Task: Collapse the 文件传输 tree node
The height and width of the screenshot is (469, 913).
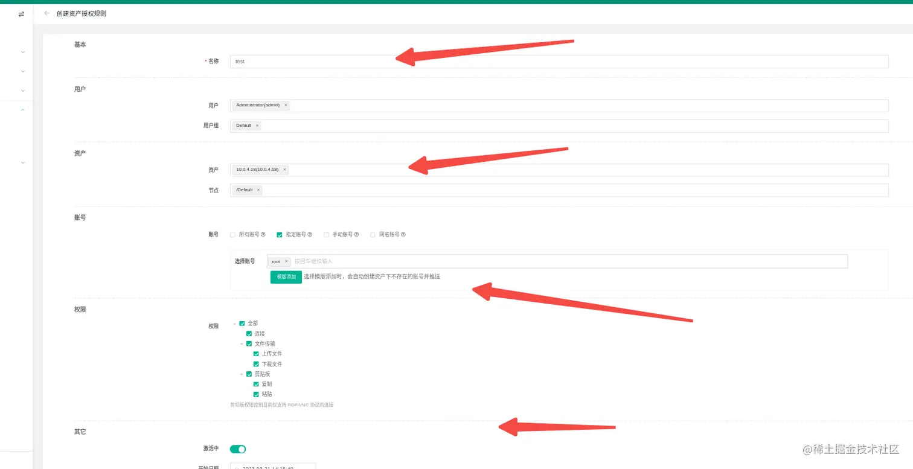Action: [242, 343]
